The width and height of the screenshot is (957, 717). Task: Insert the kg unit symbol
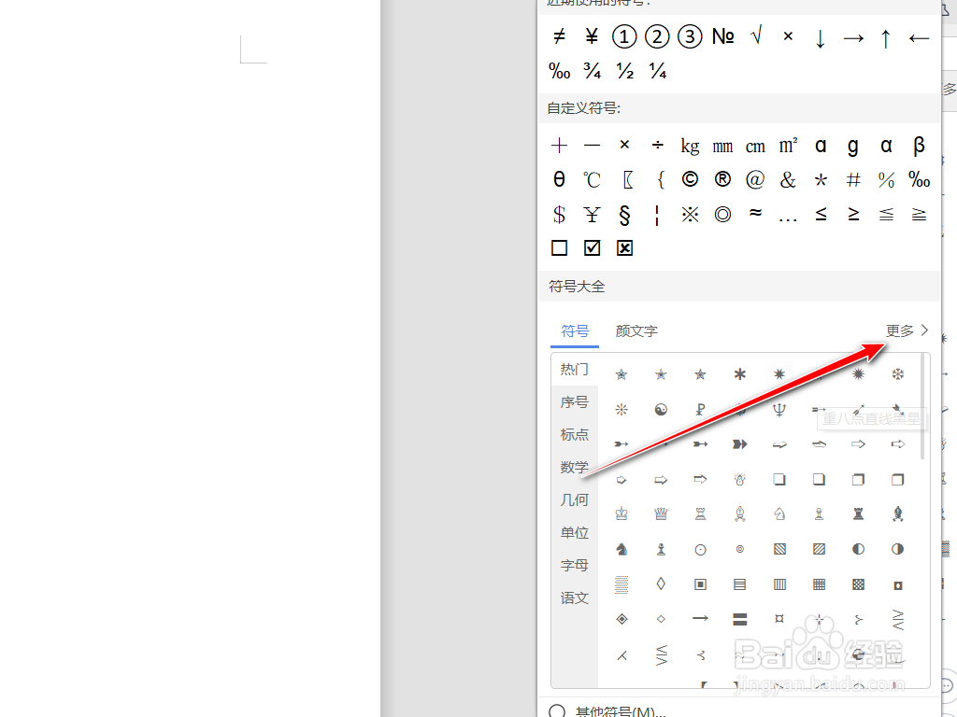(x=691, y=146)
